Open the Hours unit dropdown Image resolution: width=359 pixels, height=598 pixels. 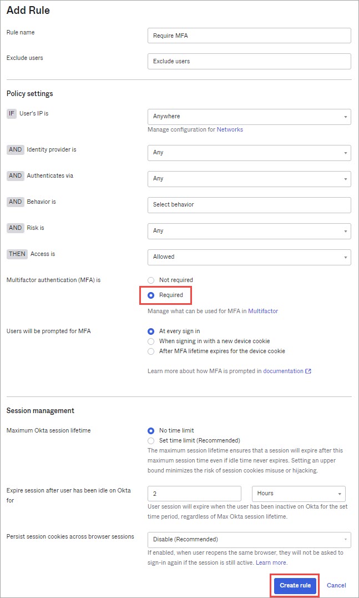tap(299, 494)
